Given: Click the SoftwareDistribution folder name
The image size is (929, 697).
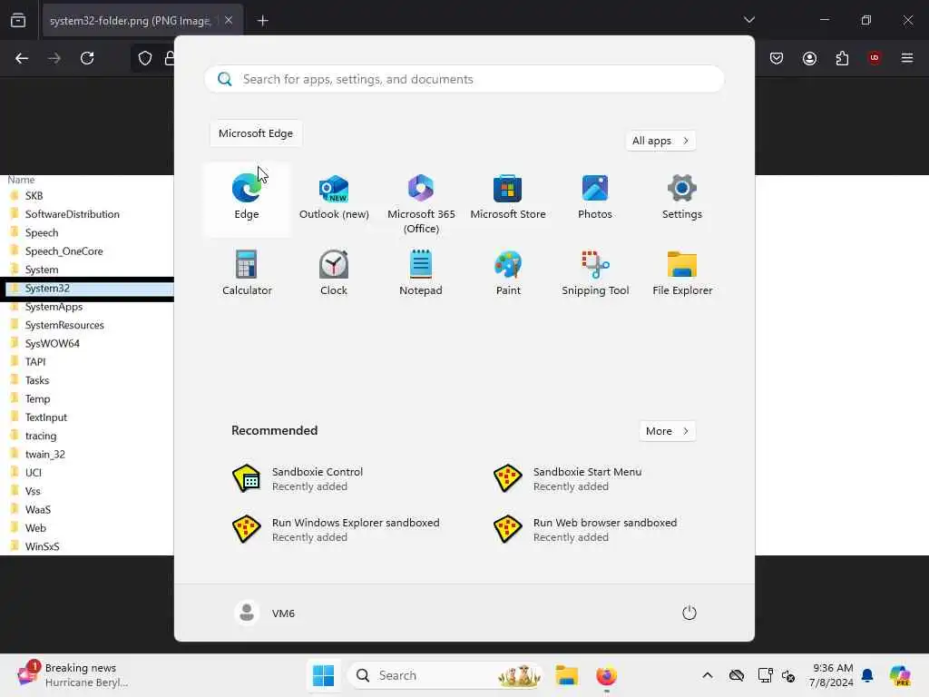Looking at the screenshot, I should [x=73, y=214].
